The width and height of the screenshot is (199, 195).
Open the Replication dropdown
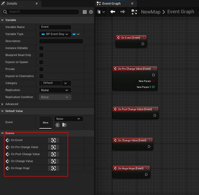[x=55, y=90]
